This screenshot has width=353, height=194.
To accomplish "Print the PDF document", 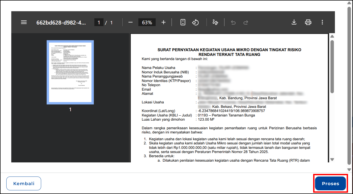I will (308, 22).
